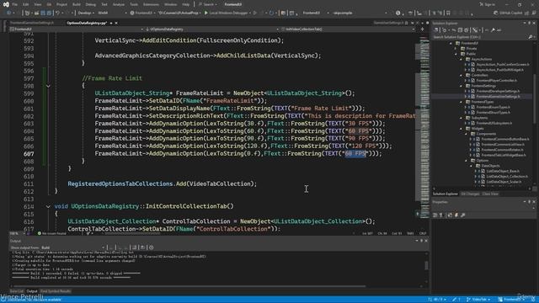This screenshot has height=303, width=539.
Task: Open the Edit menu
Action: (26, 4)
